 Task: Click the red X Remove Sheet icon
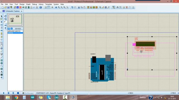point(127,7)
